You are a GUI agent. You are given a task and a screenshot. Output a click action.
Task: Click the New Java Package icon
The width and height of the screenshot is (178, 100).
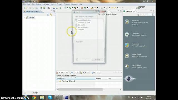82,8
